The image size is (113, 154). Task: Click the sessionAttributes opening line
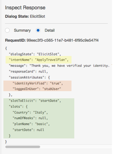tap(29, 77)
